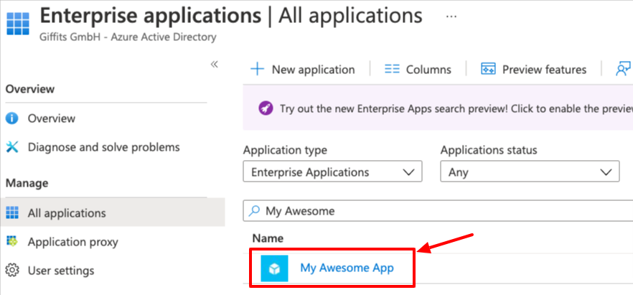Focus the search field containing My Awesome
Viewport: 633px width, 295px height.
[438, 210]
